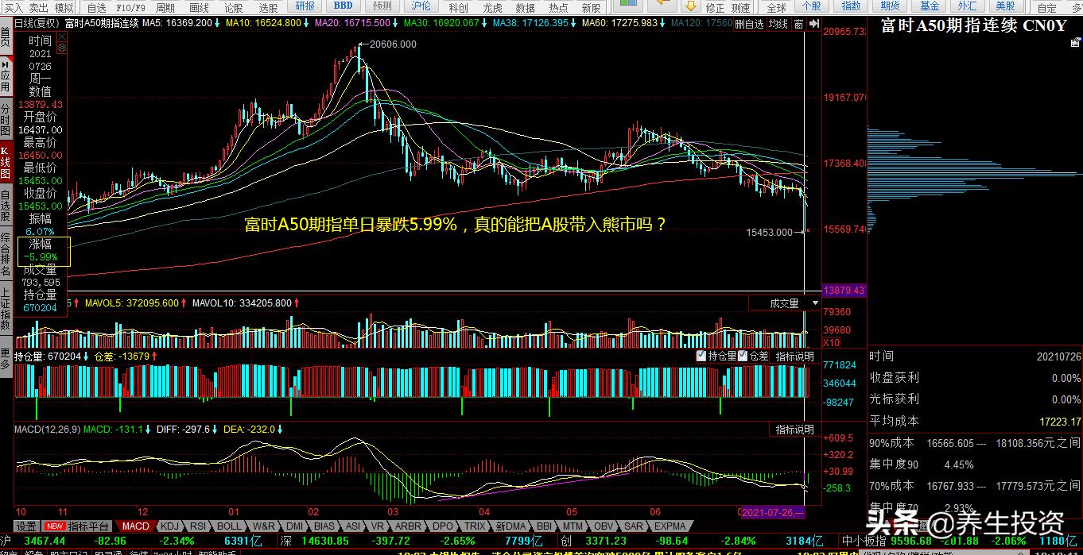Click the BBD tool in the top toolbar

(x=343, y=6)
